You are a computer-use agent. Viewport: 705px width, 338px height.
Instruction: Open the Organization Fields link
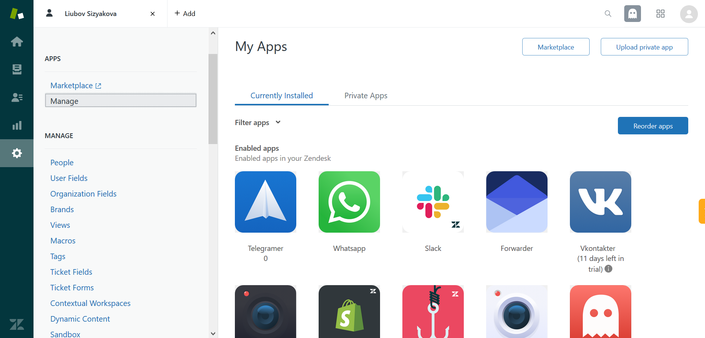click(83, 194)
